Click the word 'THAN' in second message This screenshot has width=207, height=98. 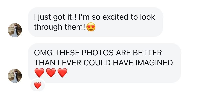tap(45, 63)
